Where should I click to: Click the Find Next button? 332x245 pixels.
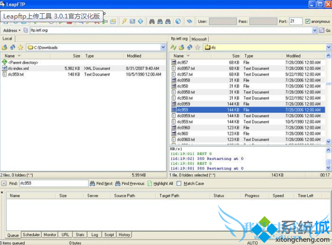[x=101, y=183]
